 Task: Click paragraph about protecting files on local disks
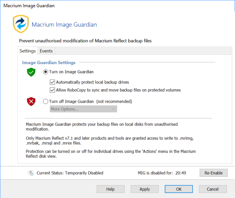click(102, 127)
